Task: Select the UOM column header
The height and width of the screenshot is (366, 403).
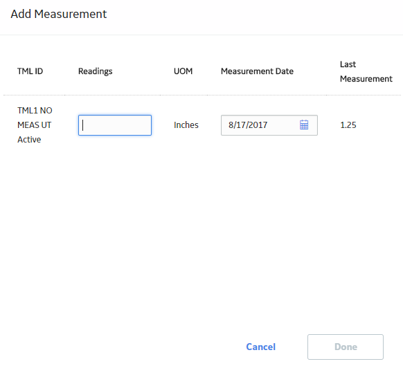Action: pos(183,71)
